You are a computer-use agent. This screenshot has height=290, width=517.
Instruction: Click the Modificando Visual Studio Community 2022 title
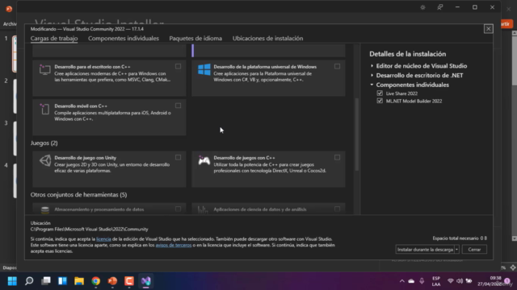point(87,29)
